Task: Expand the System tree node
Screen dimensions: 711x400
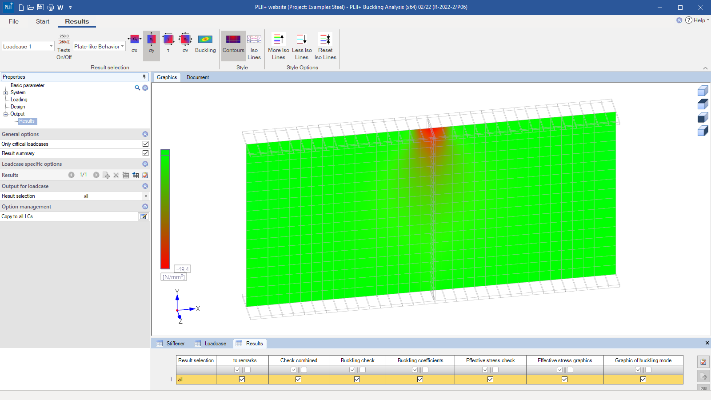Action: click(x=6, y=93)
